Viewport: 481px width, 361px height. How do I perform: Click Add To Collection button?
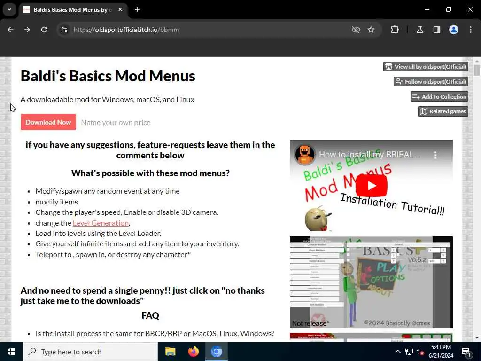440,97
